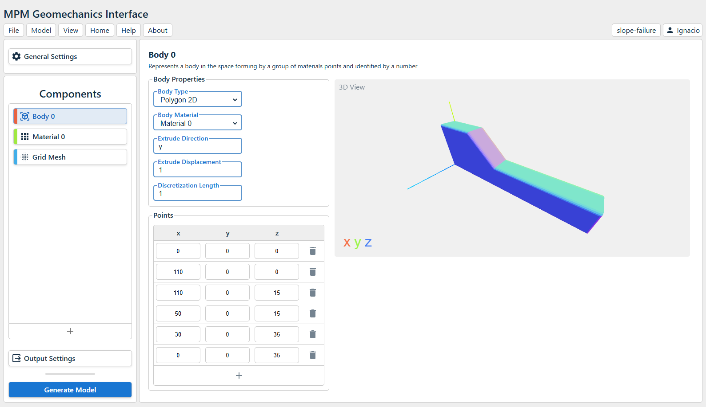Delete the point row 0, 0, 35
This screenshot has height=407, width=706.
313,355
